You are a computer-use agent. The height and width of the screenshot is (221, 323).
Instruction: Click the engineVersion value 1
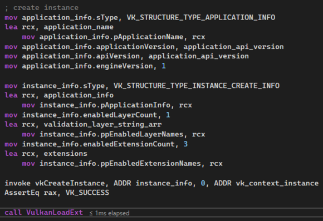point(164,66)
